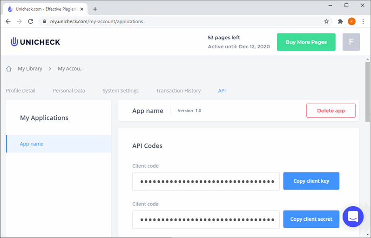This screenshot has width=371, height=238.
Task: Copy the client key
Action: [x=311, y=181]
